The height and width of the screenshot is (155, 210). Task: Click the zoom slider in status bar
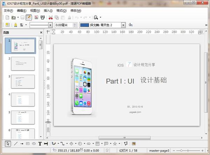click(x=181, y=150)
